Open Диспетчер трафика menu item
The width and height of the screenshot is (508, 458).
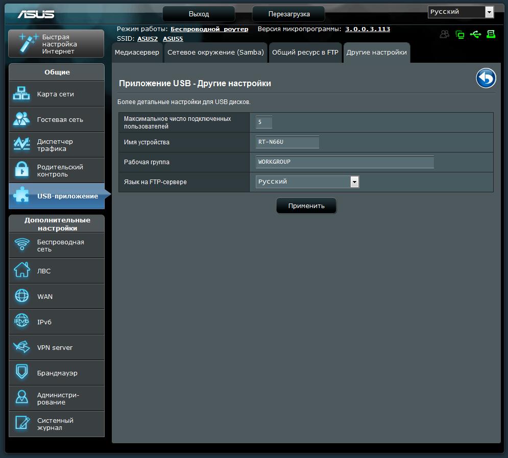[x=57, y=145]
